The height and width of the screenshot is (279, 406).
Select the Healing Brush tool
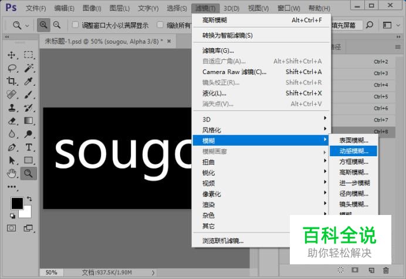(x=11, y=95)
